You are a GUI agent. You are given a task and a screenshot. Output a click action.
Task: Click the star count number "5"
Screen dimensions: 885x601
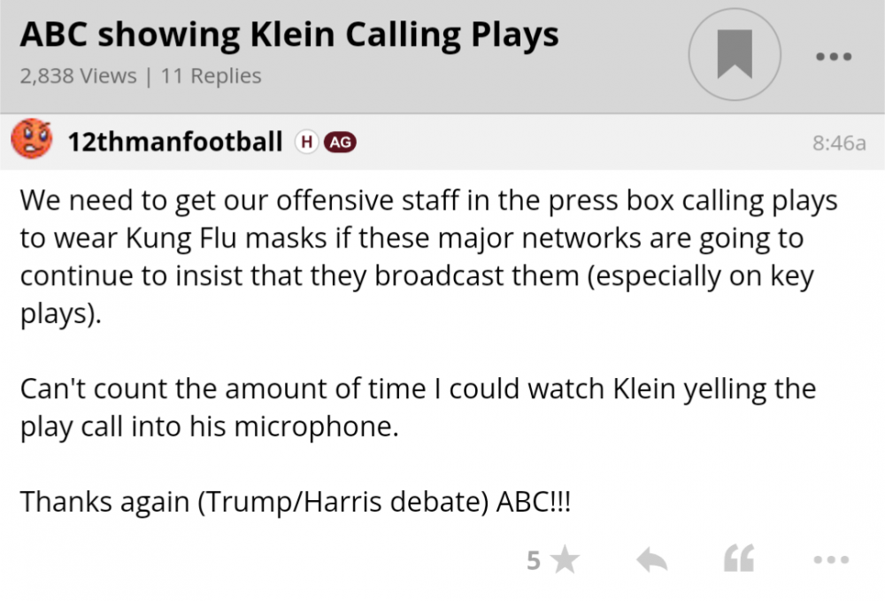[x=533, y=559]
